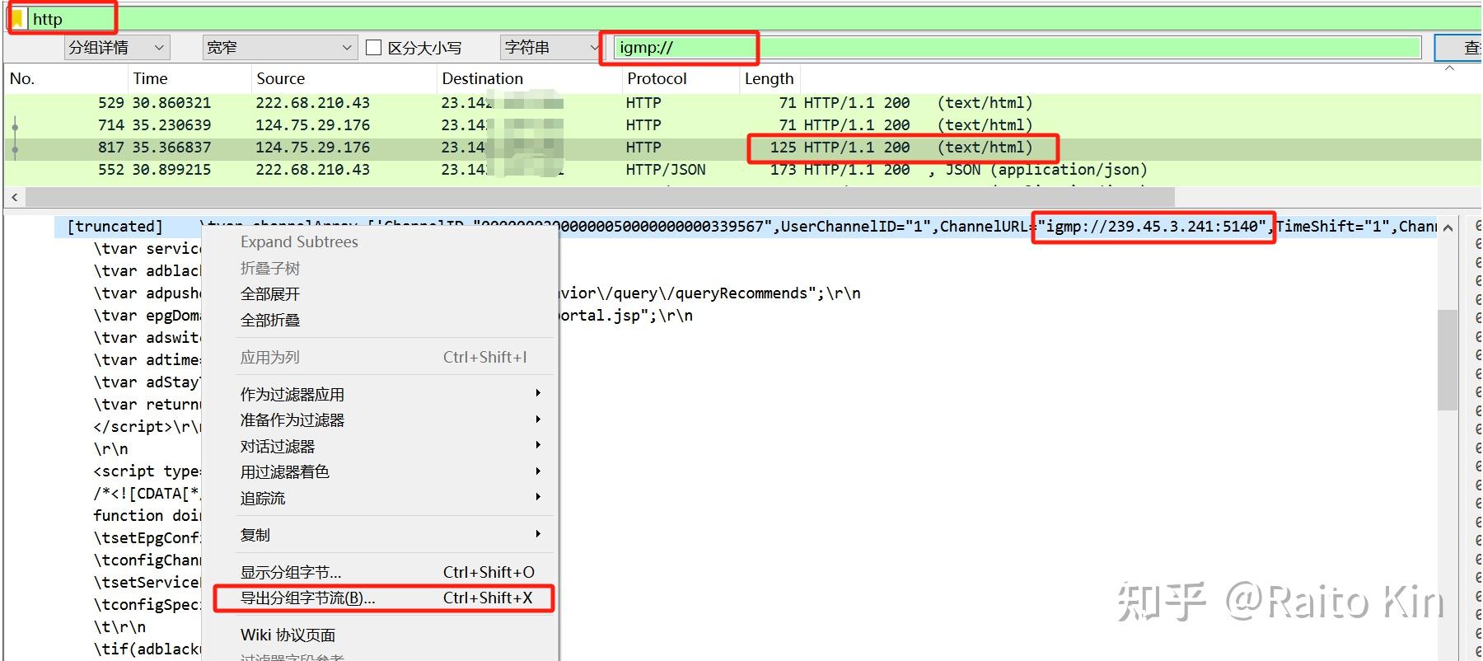Choose 折叠子树 in context menu
Screen dimensions: 1483x661
pos(270,269)
